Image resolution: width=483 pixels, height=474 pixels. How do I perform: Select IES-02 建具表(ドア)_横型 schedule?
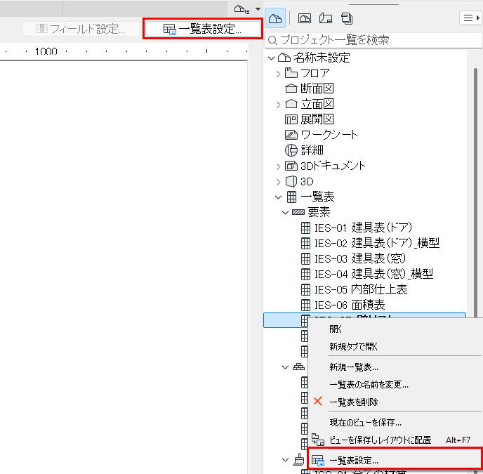coord(377,243)
